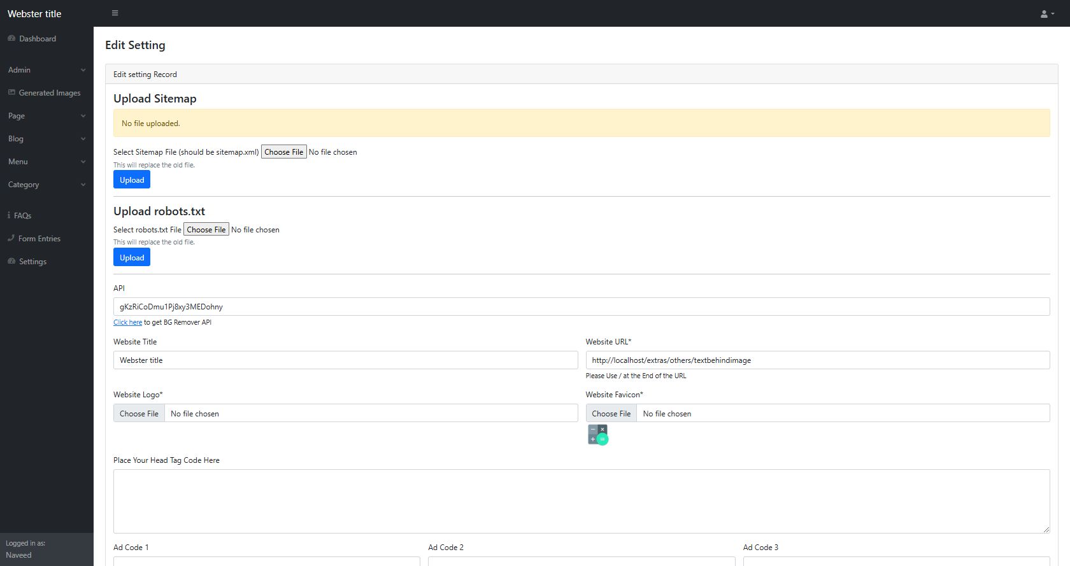Screen dimensions: 1070x566
Task: Open the user account menu icon
Action: click(x=1046, y=14)
